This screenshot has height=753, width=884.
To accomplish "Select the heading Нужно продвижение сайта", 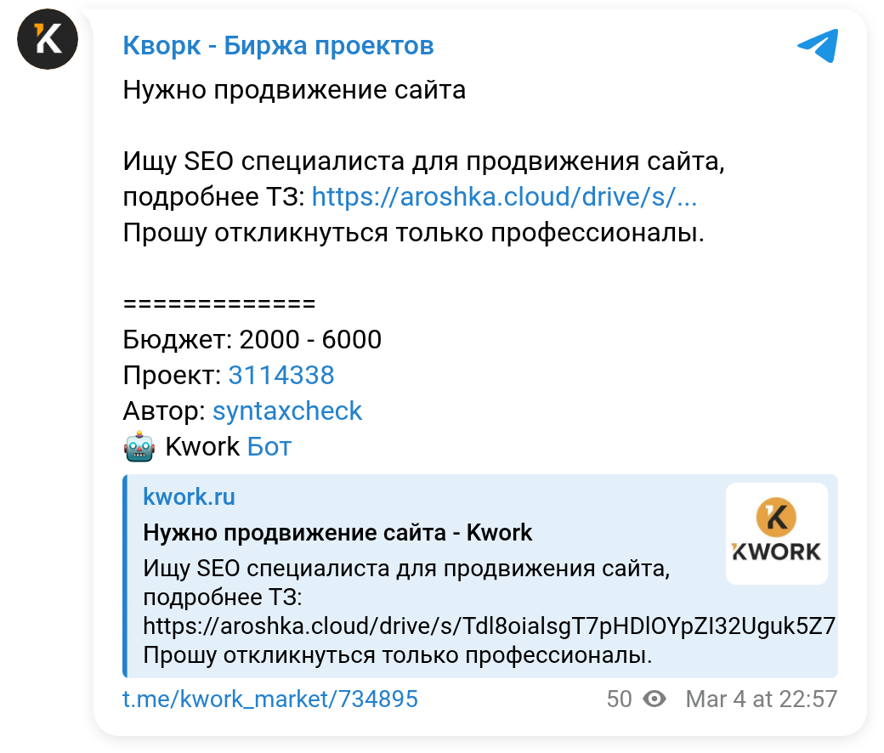I will 294,89.
